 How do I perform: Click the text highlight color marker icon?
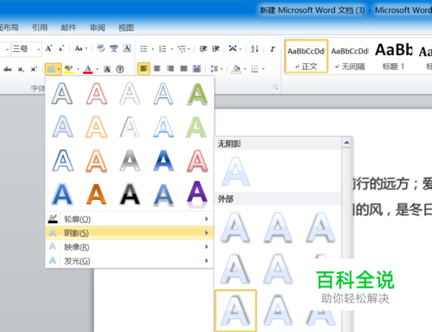68,69
